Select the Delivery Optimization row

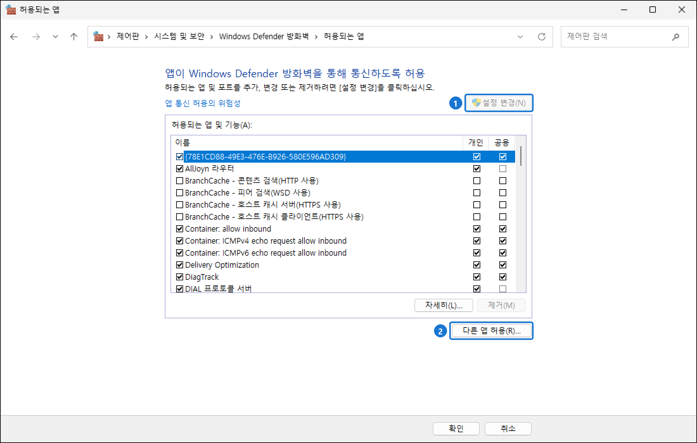point(343,265)
